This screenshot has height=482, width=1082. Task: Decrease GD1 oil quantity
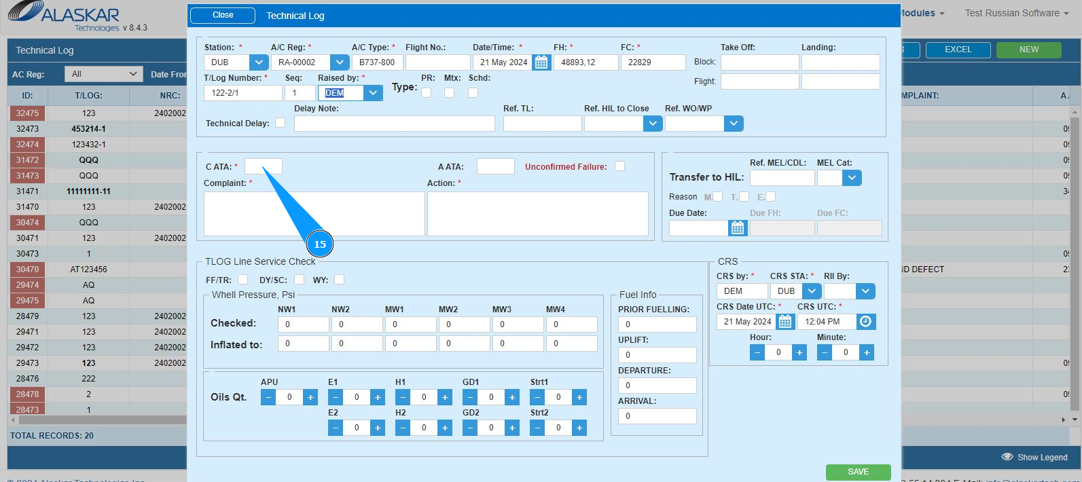click(470, 397)
